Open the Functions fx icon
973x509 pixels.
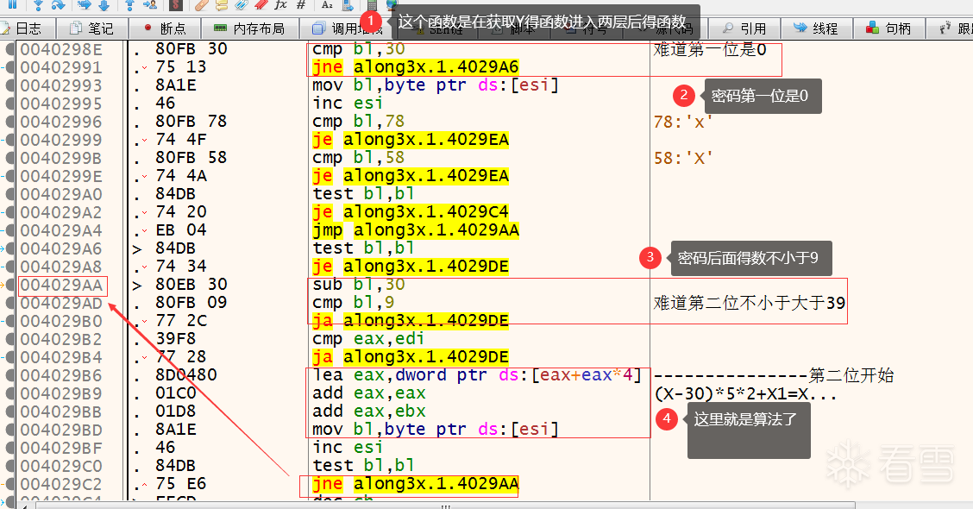click(281, 4)
